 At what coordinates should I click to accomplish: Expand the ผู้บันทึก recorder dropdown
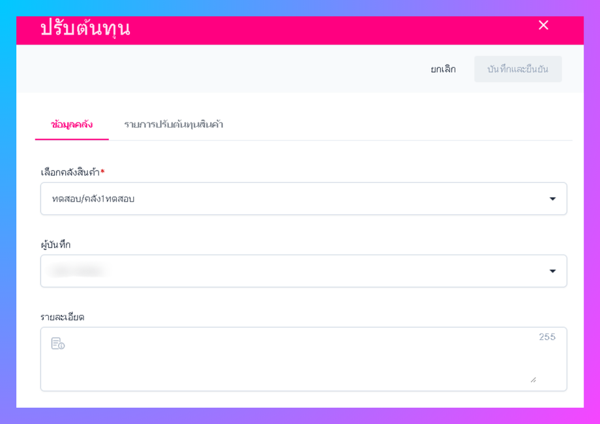[303, 271]
